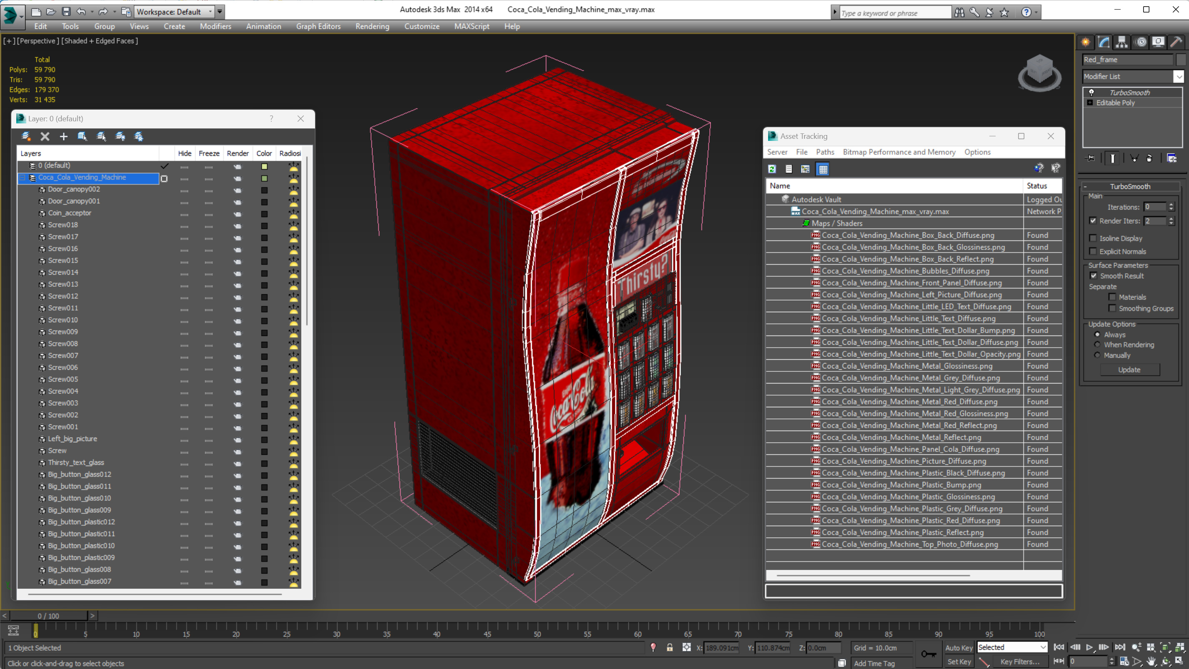Open the Rendering menu
This screenshot has width=1189, height=669.
372,26
